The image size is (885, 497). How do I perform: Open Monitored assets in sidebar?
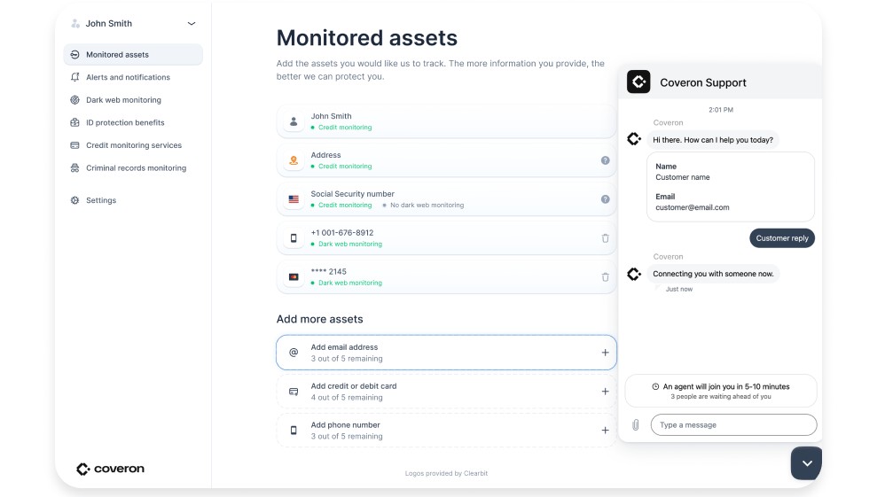133,55
